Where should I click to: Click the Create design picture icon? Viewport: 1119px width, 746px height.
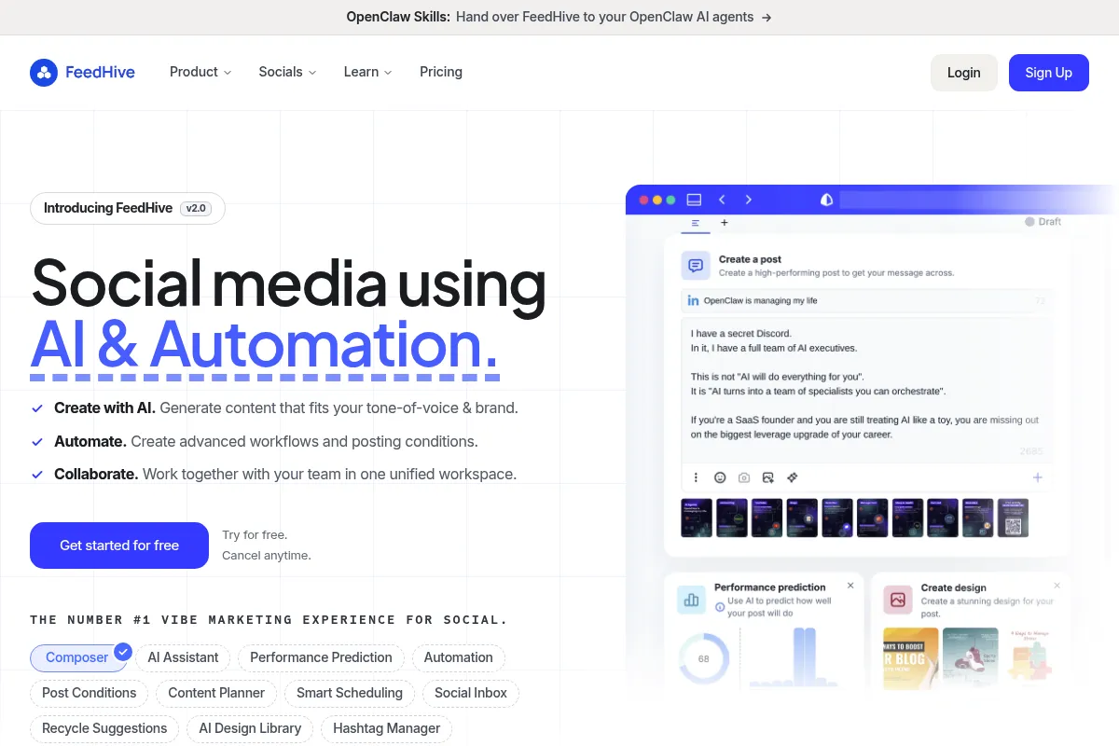[x=898, y=601]
